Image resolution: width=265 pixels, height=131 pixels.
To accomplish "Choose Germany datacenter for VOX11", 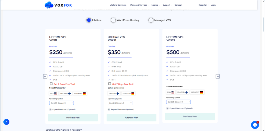I will coord(80,94).
